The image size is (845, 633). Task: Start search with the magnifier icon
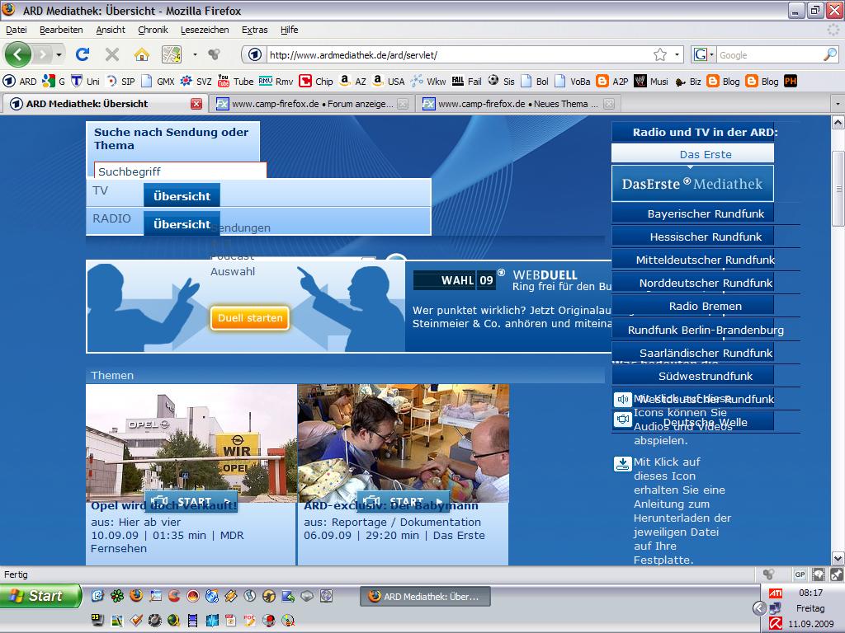[x=830, y=54]
